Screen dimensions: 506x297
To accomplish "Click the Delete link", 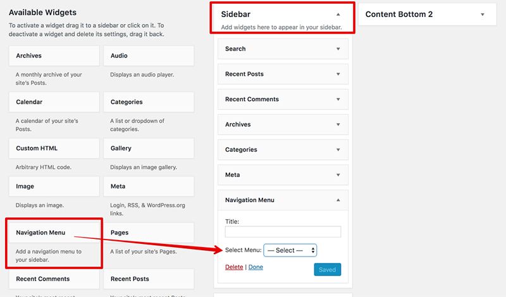I will pyautogui.click(x=234, y=267).
